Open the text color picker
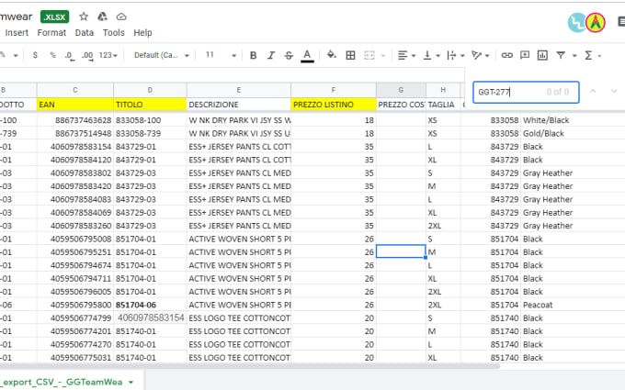This screenshot has height=390, width=625. [x=306, y=55]
